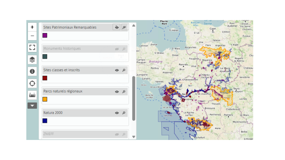Click Tours on the map
This screenshot has height=160, width=285.
236,89
